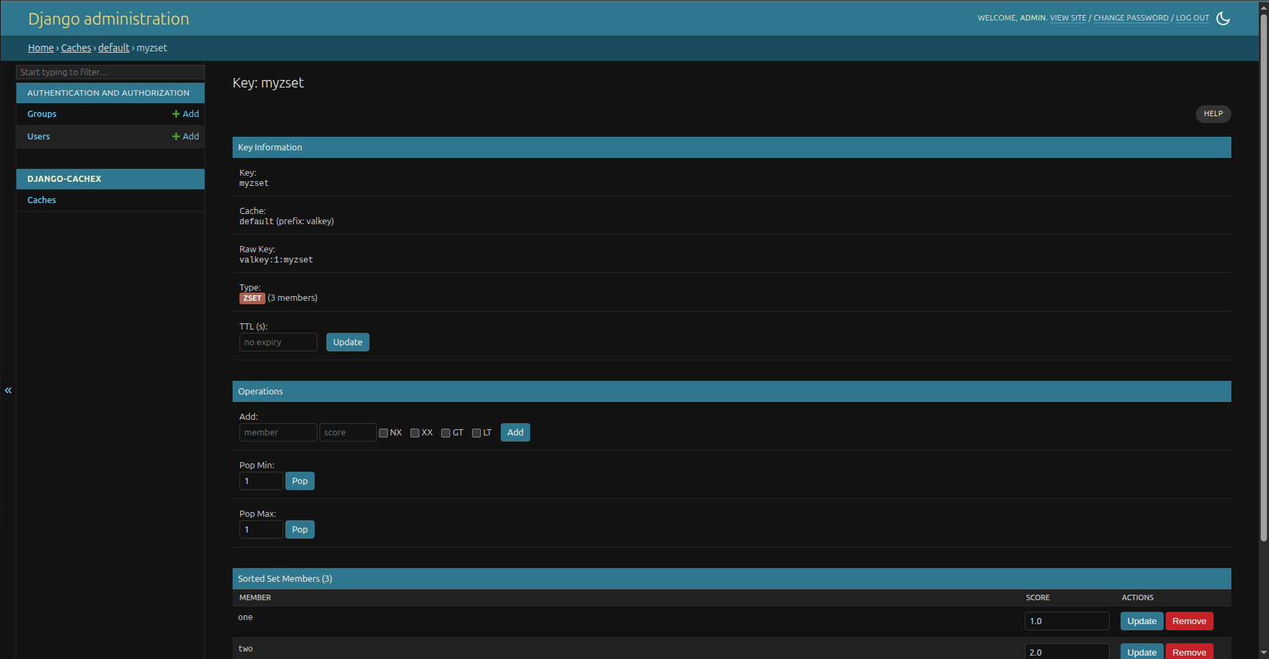Update the score for member one
Image resolution: width=1269 pixels, height=659 pixels.
pyautogui.click(x=1142, y=621)
